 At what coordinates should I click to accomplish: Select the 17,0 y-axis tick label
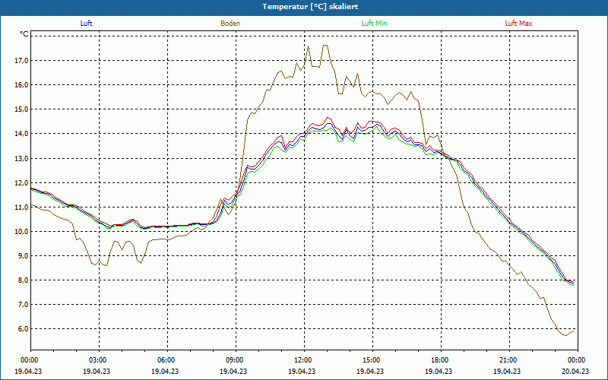21,60
